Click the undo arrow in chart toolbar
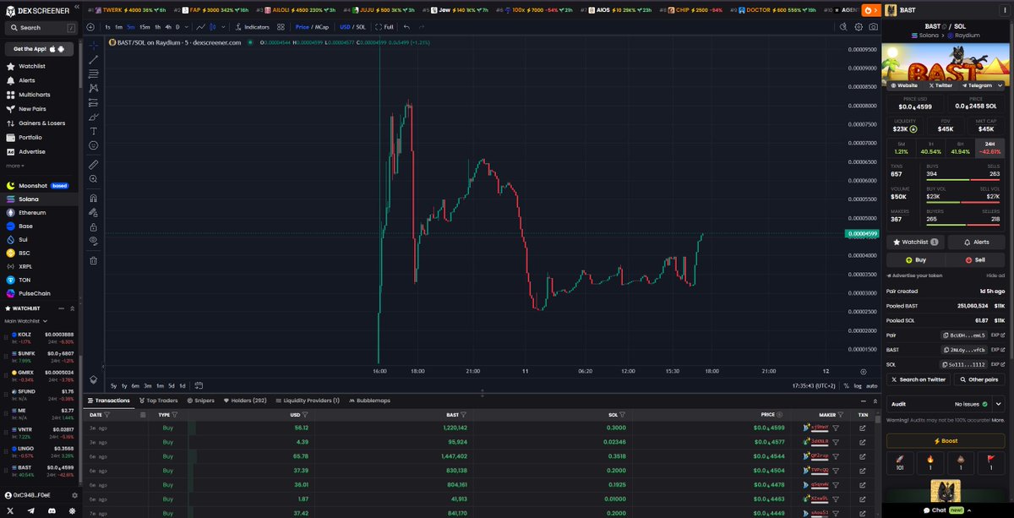This screenshot has height=518, width=1014. (x=407, y=27)
